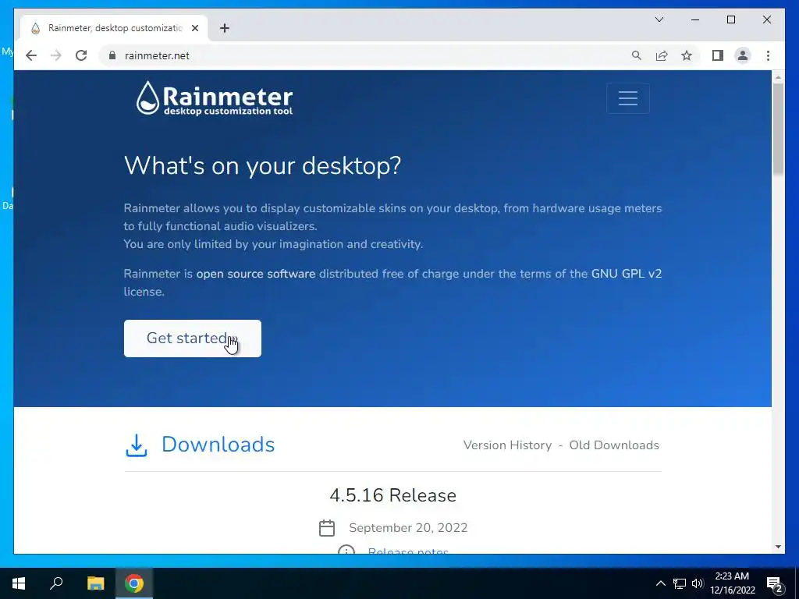
Task: Bookmark this tab with the star icon
Action: pyautogui.click(x=687, y=55)
